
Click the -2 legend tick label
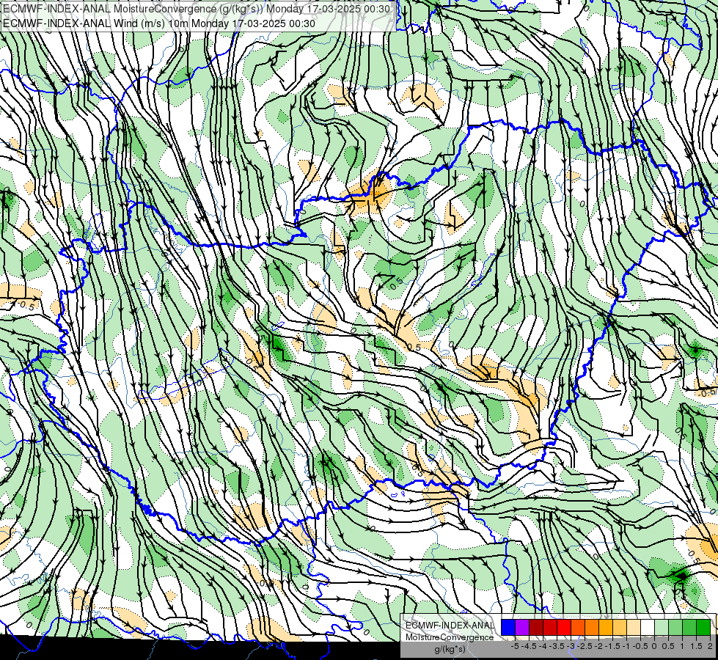pos(598,646)
